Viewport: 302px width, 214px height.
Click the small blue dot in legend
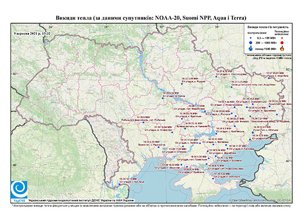click(251, 38)
